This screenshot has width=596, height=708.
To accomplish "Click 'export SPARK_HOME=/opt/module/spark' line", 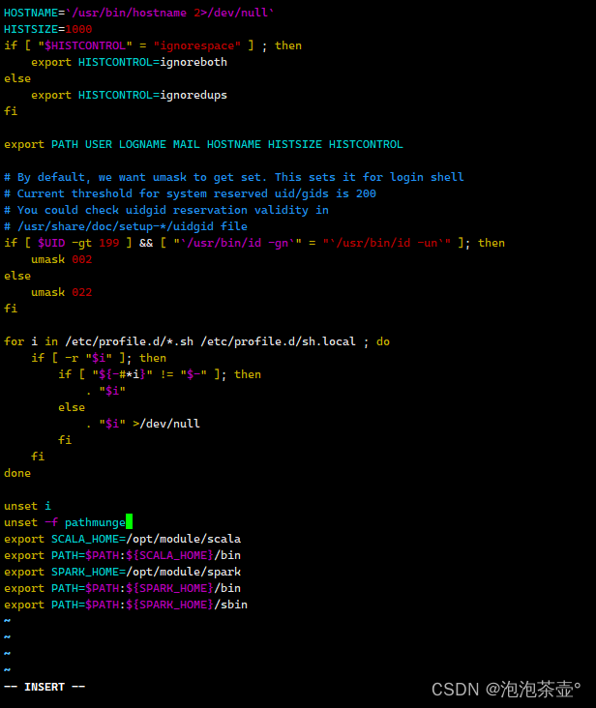I will 122,572.
